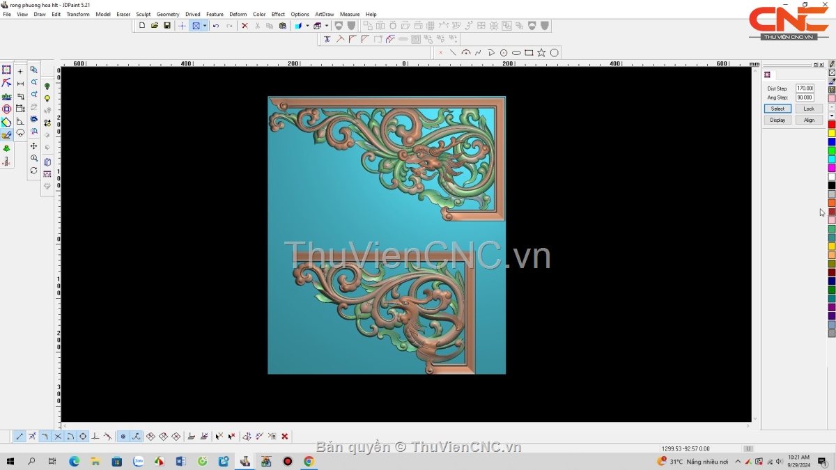836x470 pixels.
Task: Pick the yellow color swatch in palette
Action: click(832, 133)
